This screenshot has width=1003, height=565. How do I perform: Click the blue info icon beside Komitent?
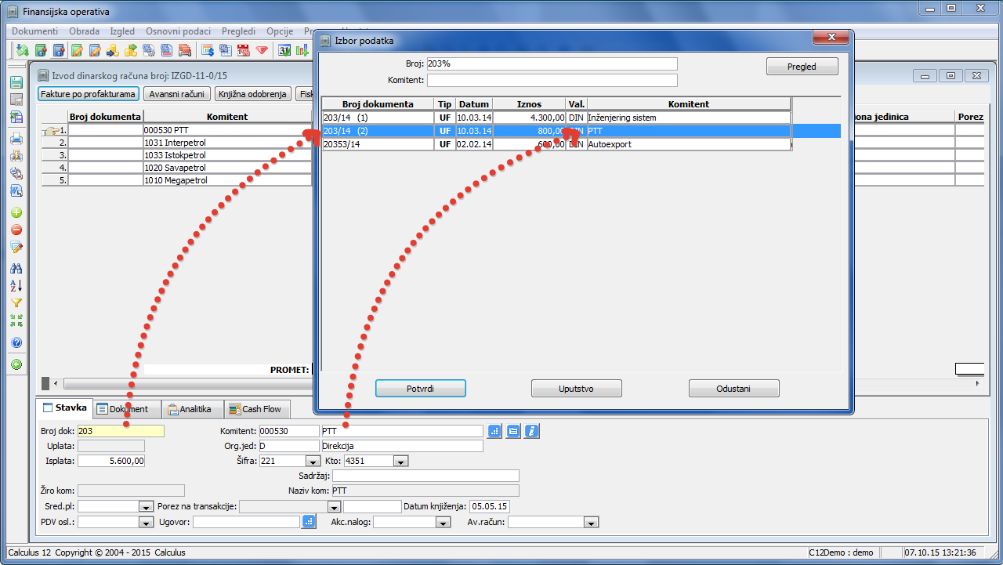532,431
